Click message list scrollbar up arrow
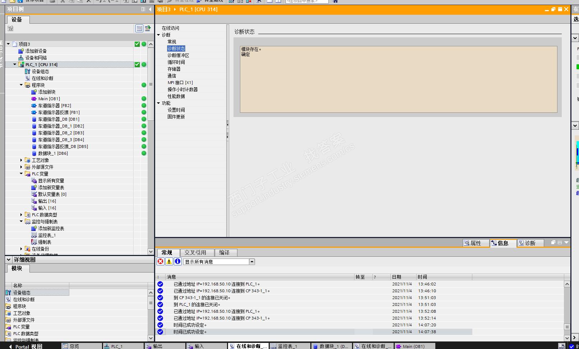The image size is (579, 349). 567,284
